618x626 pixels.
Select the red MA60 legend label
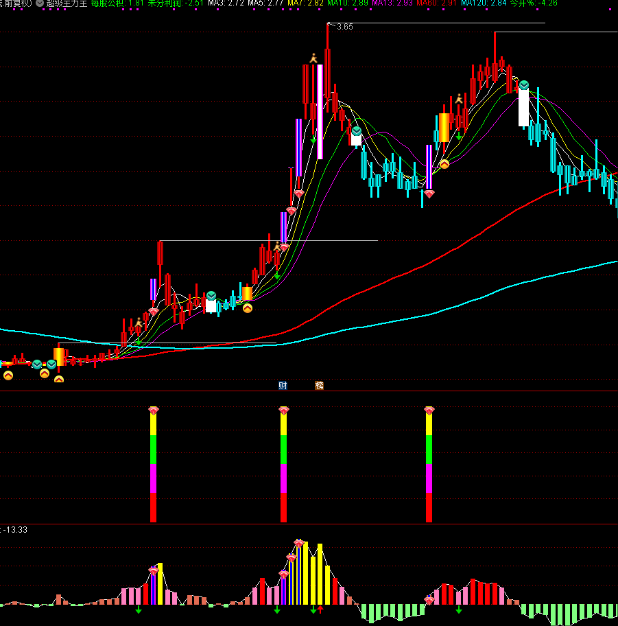pos(436,3)
